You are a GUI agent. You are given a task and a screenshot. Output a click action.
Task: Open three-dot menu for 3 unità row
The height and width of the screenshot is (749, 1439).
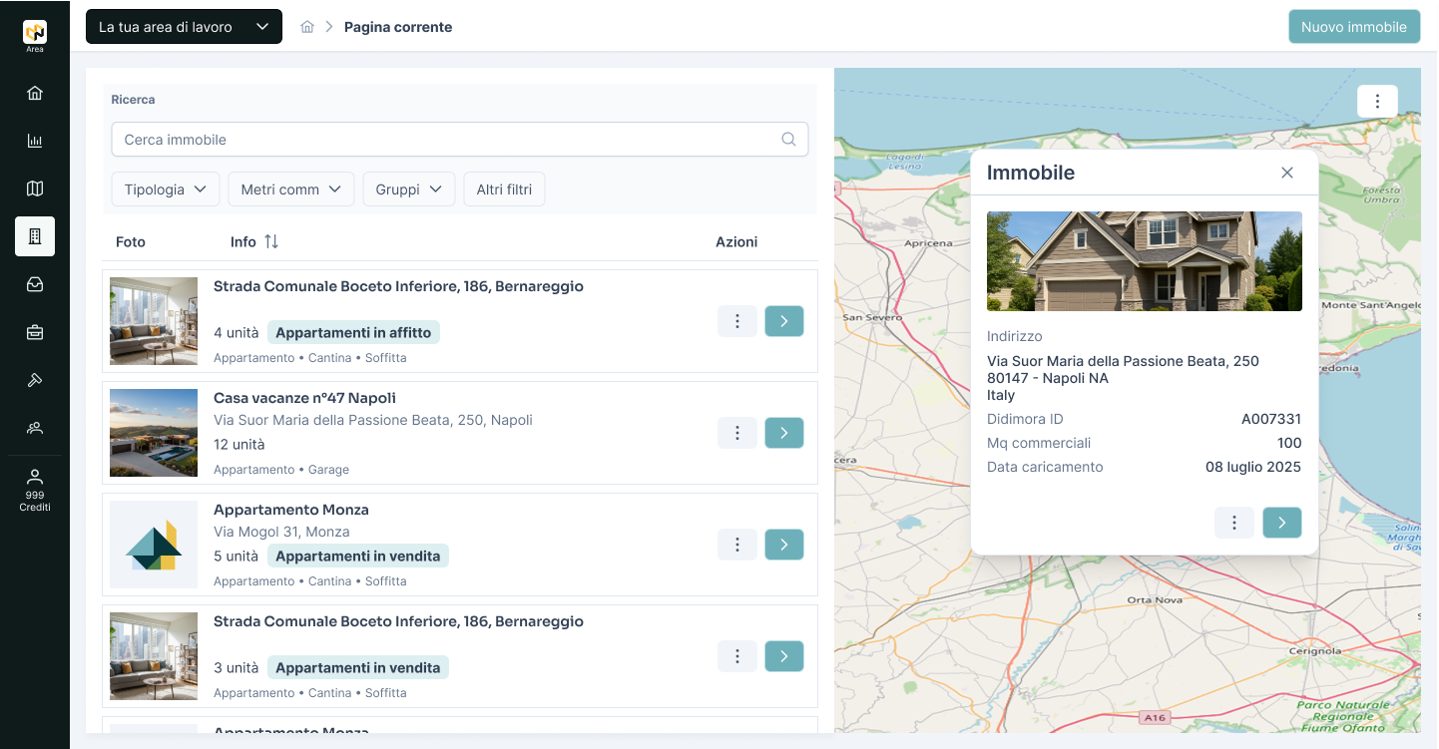pos(737,656)
